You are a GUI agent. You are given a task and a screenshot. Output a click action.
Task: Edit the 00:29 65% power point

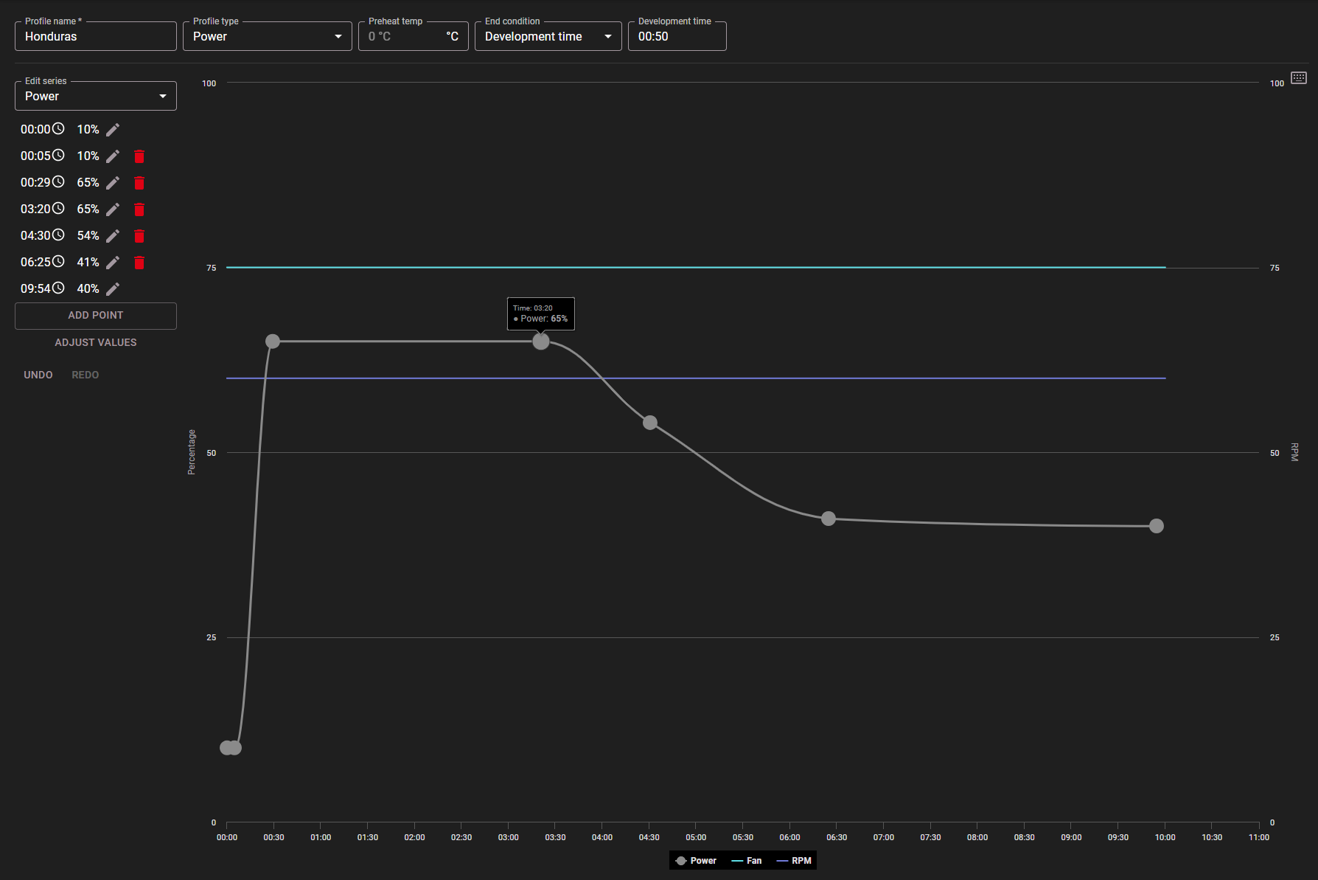pos(113,183)
